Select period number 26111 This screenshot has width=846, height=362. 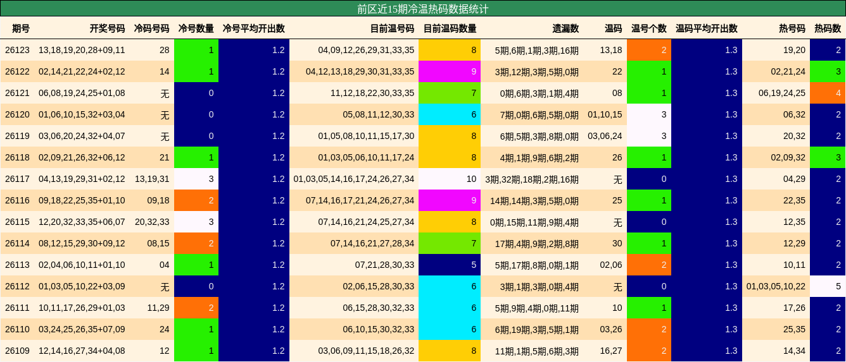tap(17, 308)
